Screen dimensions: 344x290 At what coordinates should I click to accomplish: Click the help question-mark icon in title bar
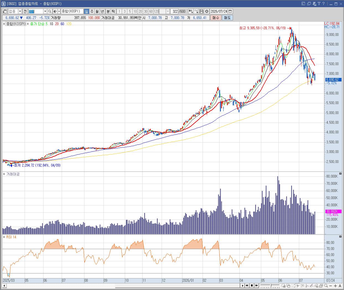point(324,4)
